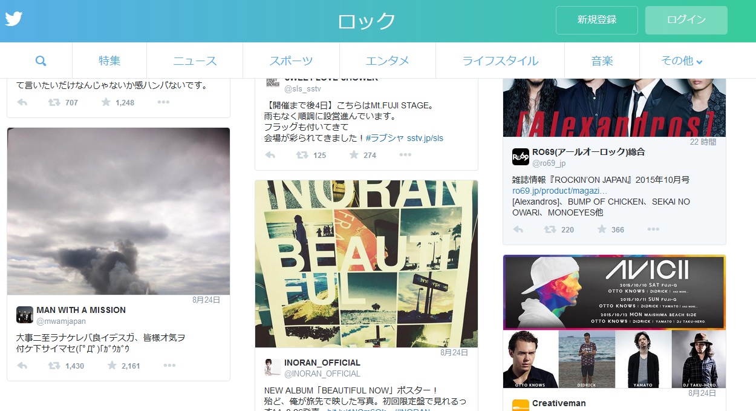This screenshot has width=756, height=411.
Task: Open the INORAN BEAUTIFUL poster image
Action: click(x=367, y=264)
